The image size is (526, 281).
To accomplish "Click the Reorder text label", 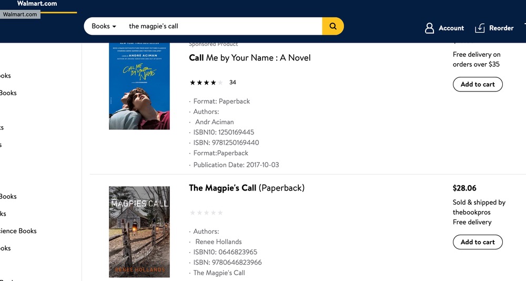I will (x=501, y=28).
